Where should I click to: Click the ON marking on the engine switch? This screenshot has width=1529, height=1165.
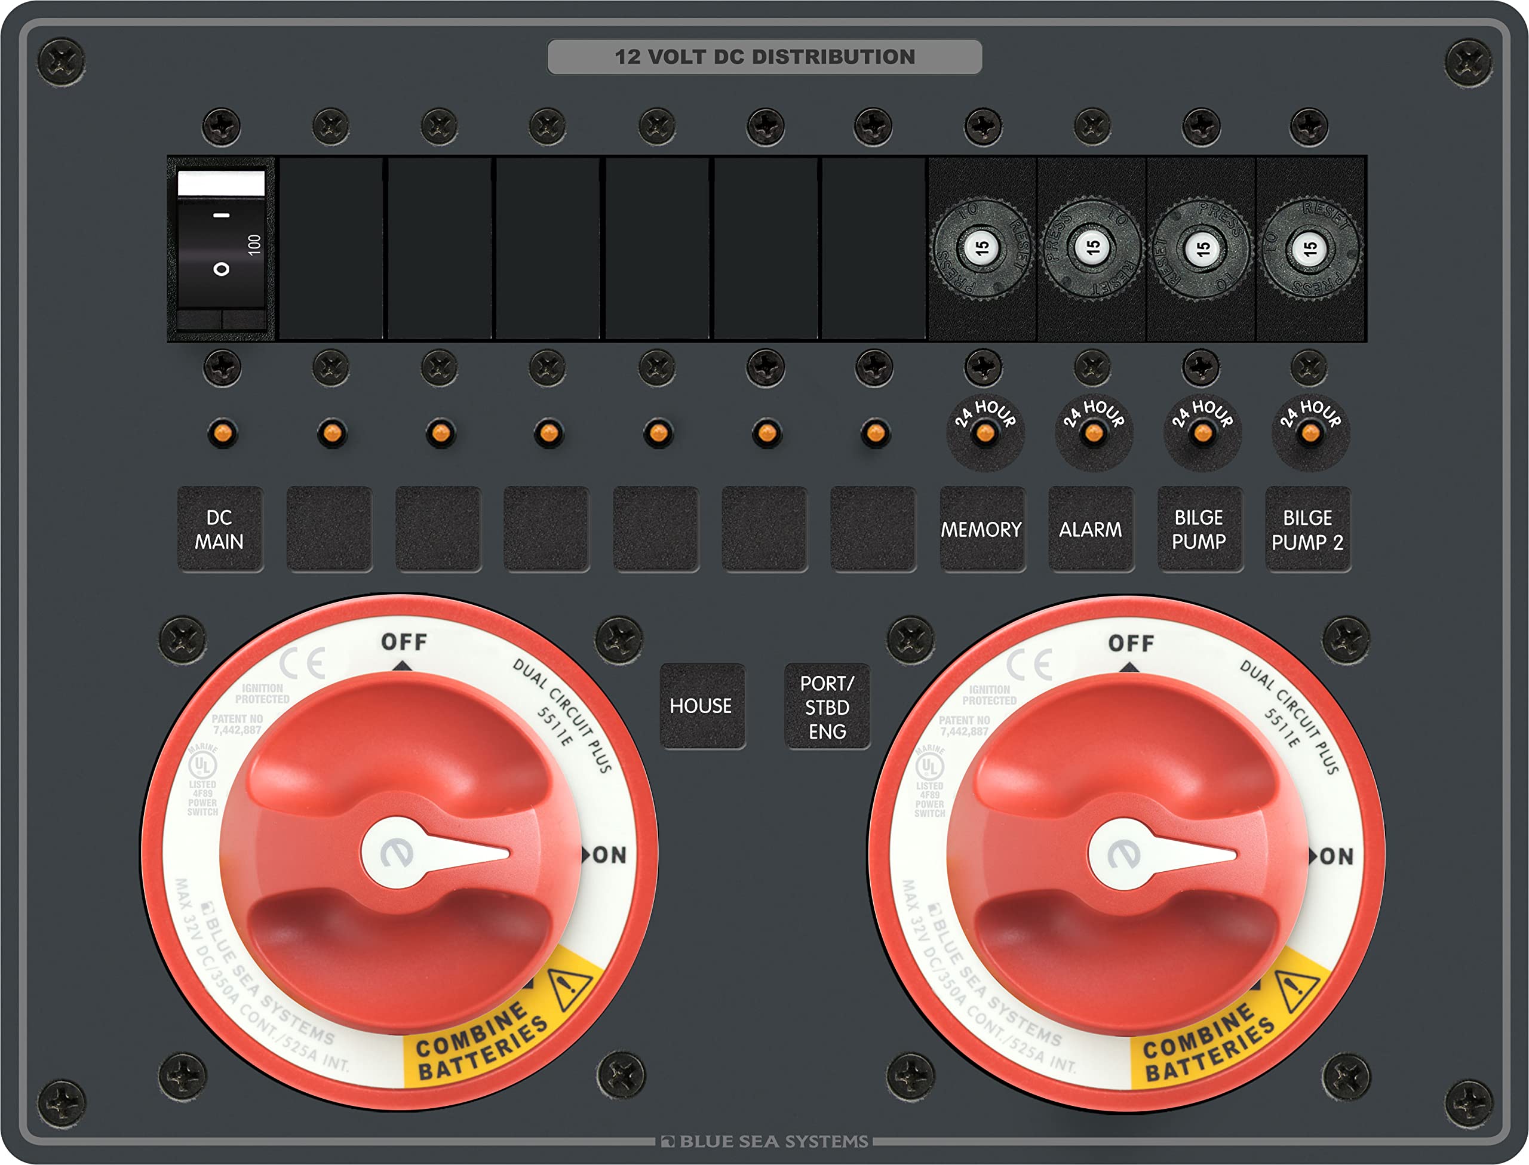tap(1335, 856)
